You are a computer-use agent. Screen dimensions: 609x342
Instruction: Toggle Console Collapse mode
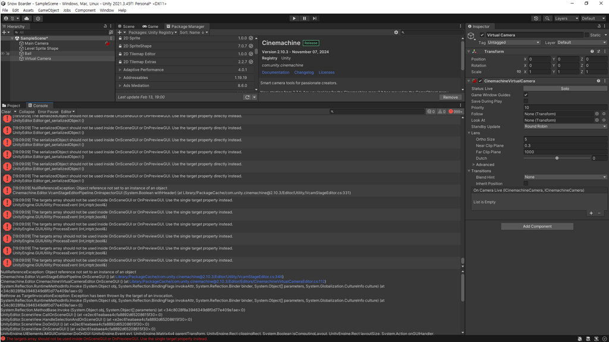27,112
